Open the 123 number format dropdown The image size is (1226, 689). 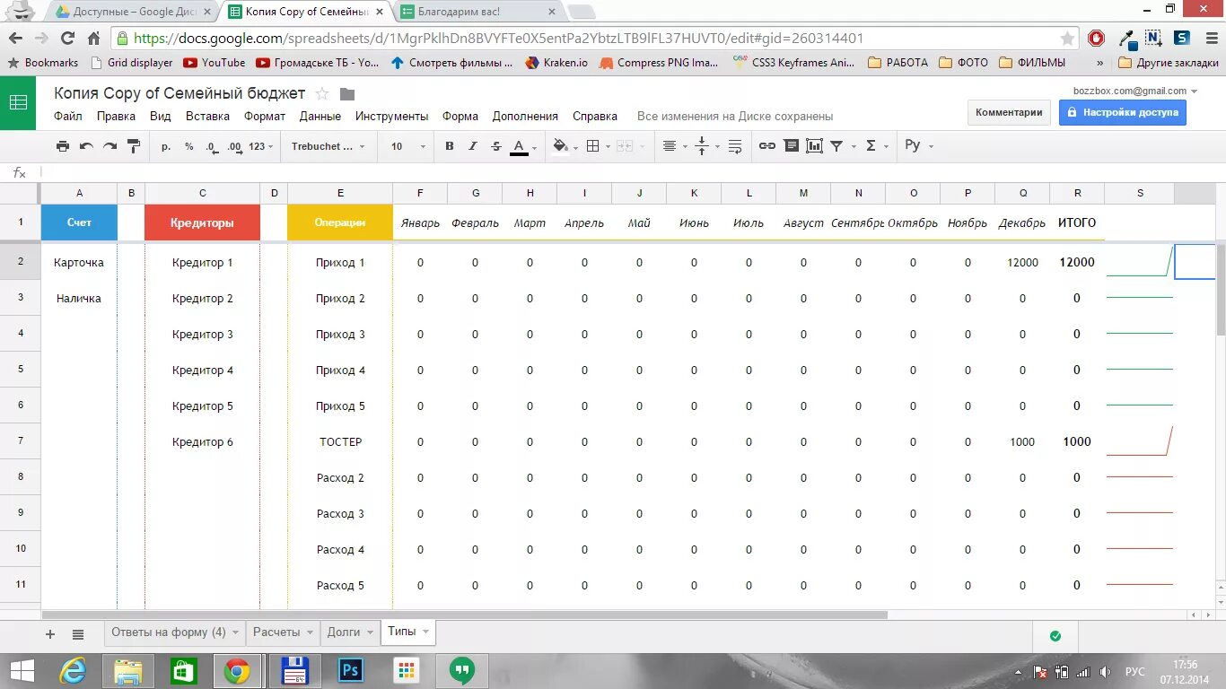(261, 146)
